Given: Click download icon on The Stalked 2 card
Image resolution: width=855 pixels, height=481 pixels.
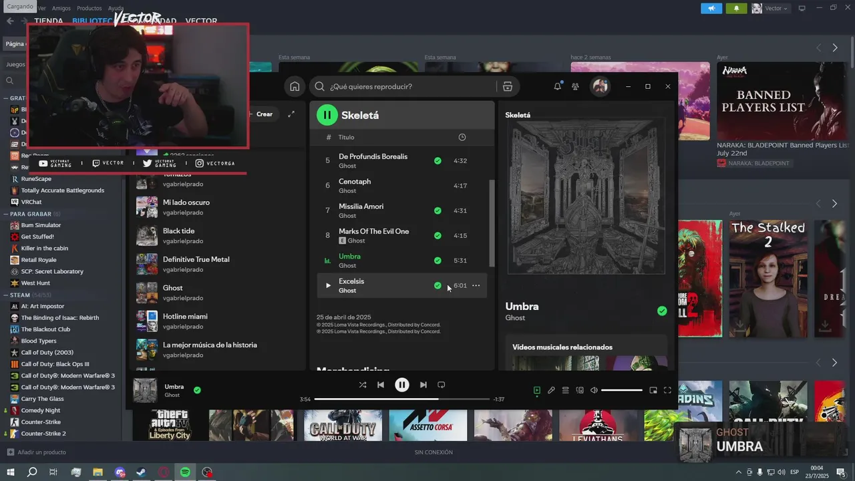Looking at the screenshot, I should pyautogui.click(x=739, y=325).
